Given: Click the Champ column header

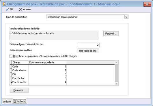Looking at the screenshot, I should (x=20, y=62).
